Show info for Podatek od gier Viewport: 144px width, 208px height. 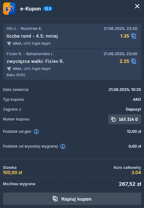pyautogui.click(x=36, y=132)
